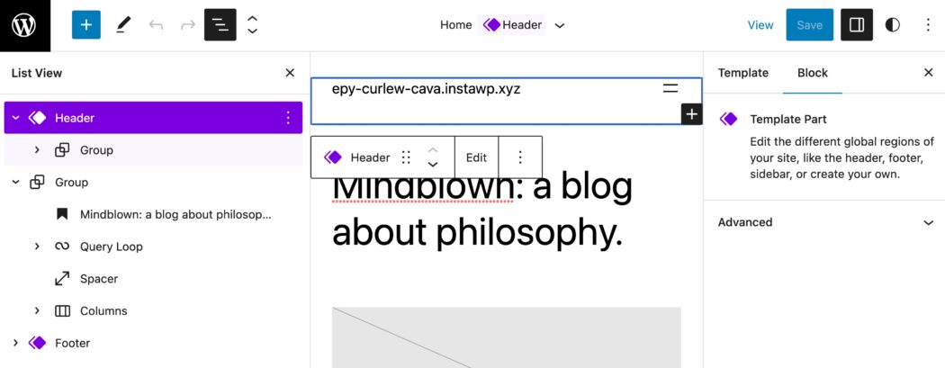Select the Footer row in List View
945x368 pixels.
pos(153,343)
